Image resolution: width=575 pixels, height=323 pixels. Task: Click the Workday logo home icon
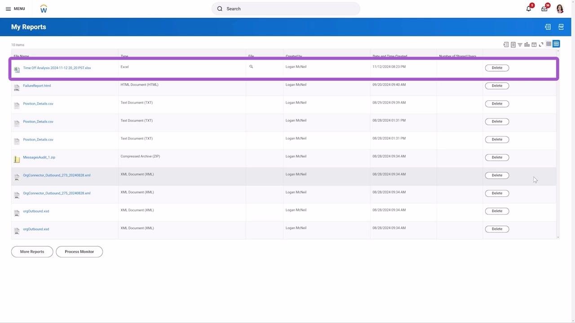[x=44, y=9]
